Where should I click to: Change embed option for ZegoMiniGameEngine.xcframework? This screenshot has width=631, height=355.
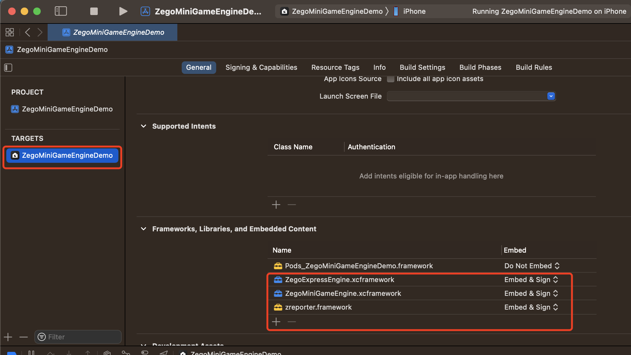click(531, 293)
